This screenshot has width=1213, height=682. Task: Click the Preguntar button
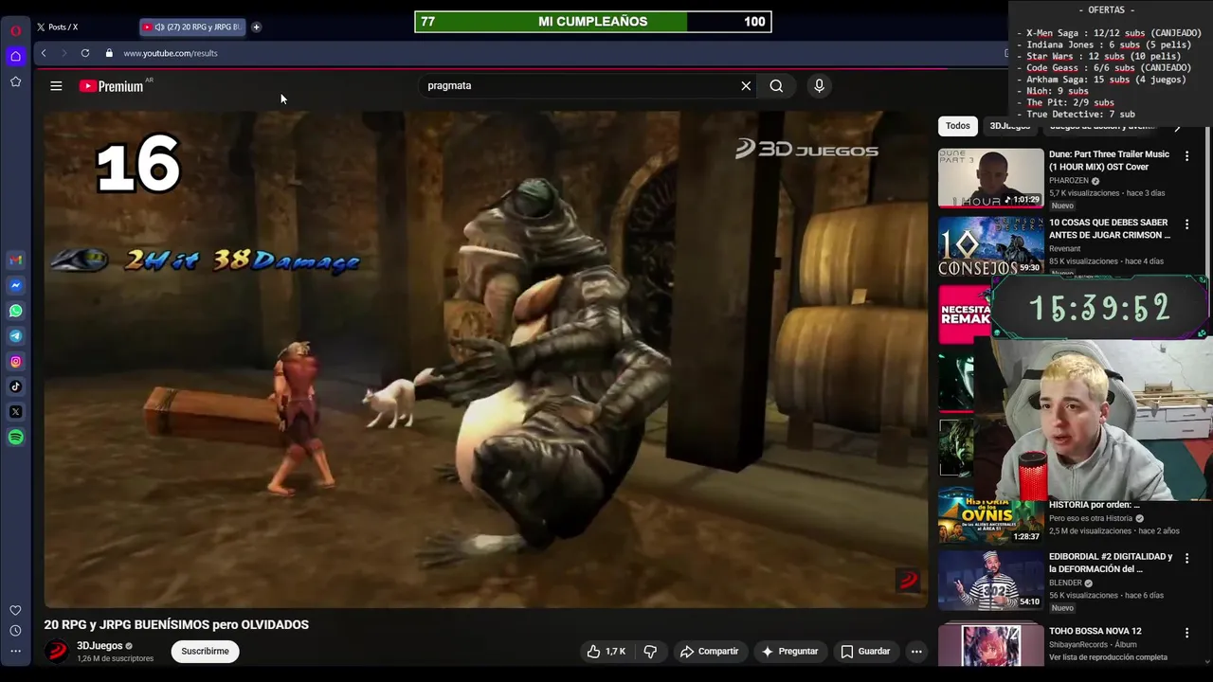789,651
